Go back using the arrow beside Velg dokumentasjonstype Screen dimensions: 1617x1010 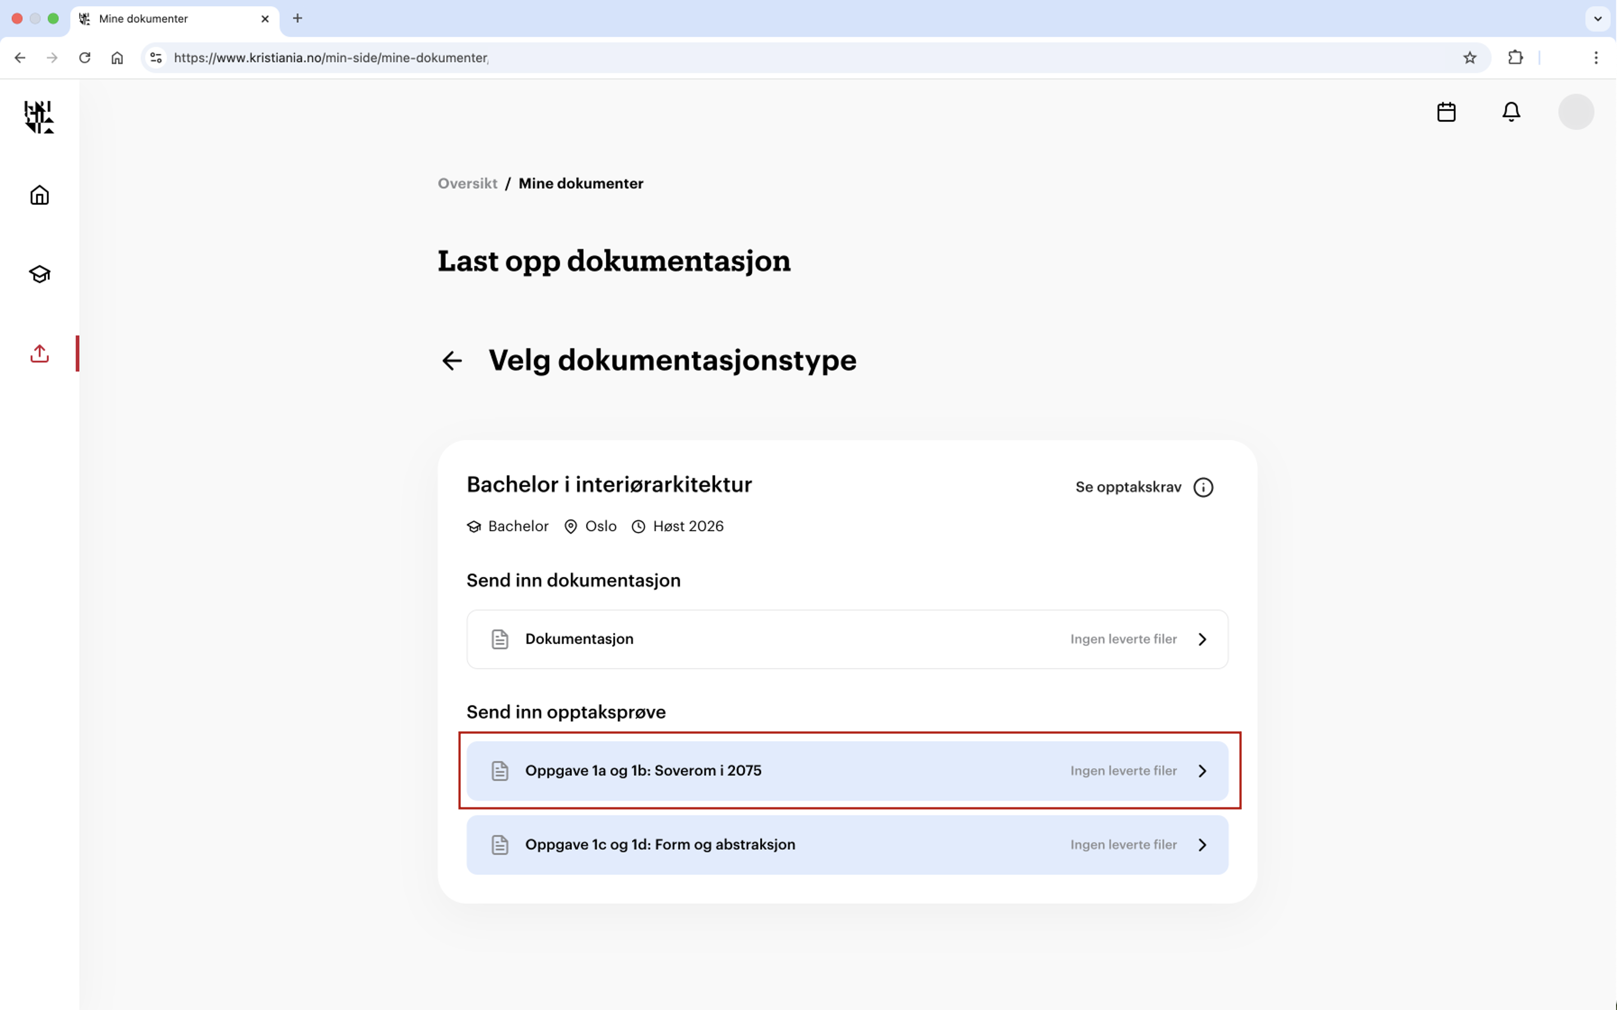point(453,360)
